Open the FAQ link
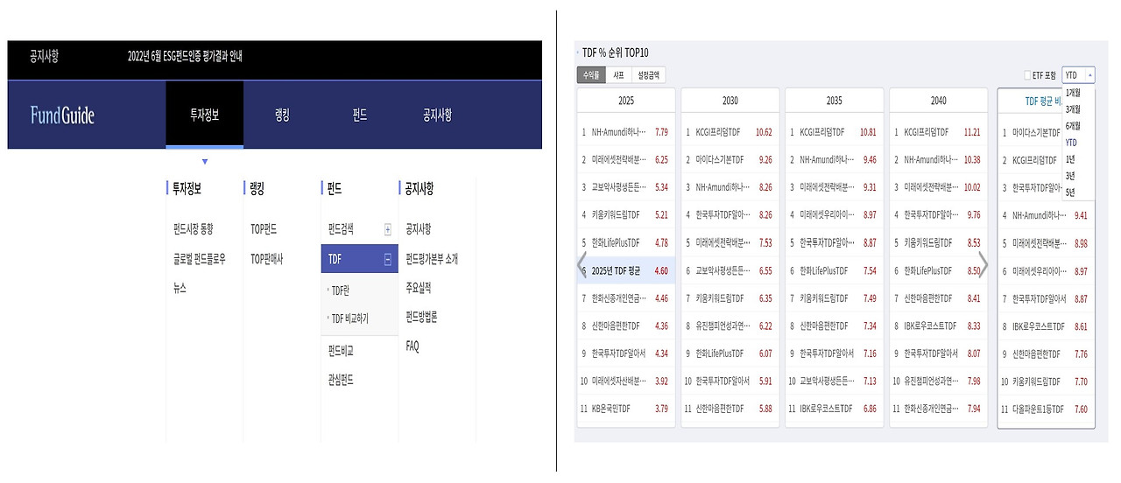Screen dimensions: 1121x483 [x=412, y=346]
